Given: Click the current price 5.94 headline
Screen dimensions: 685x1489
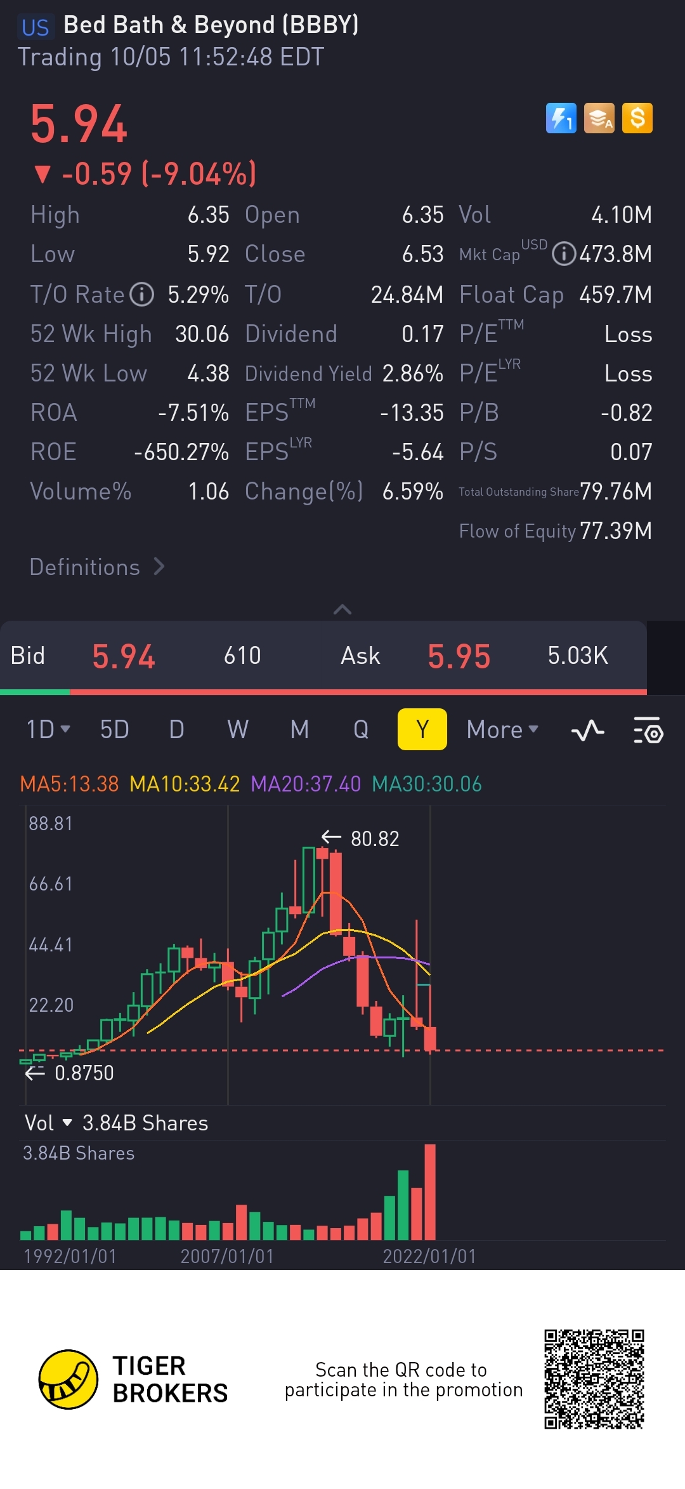Looking at the screenshot, I should tap(79, 124).
